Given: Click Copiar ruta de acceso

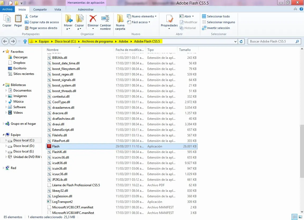Looking at the screenshot, I should [42, 22].
